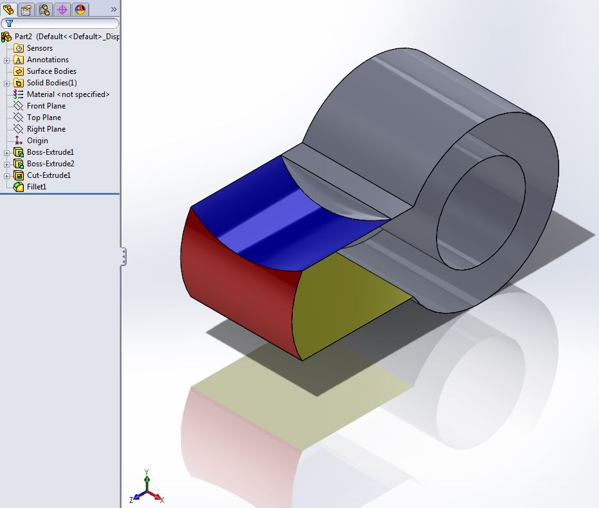Expand the Annotations folder
This screenshot has width=599, height=508.
tap(6, 60)
